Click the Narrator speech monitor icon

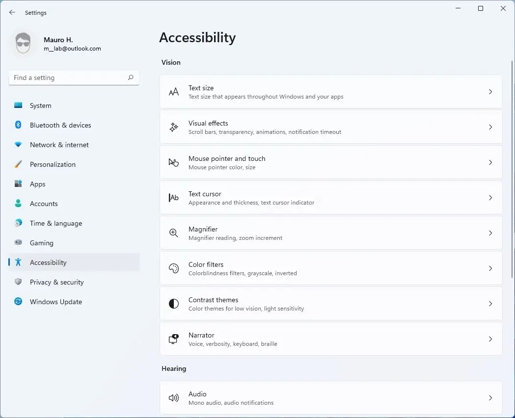tap(174, 339)
